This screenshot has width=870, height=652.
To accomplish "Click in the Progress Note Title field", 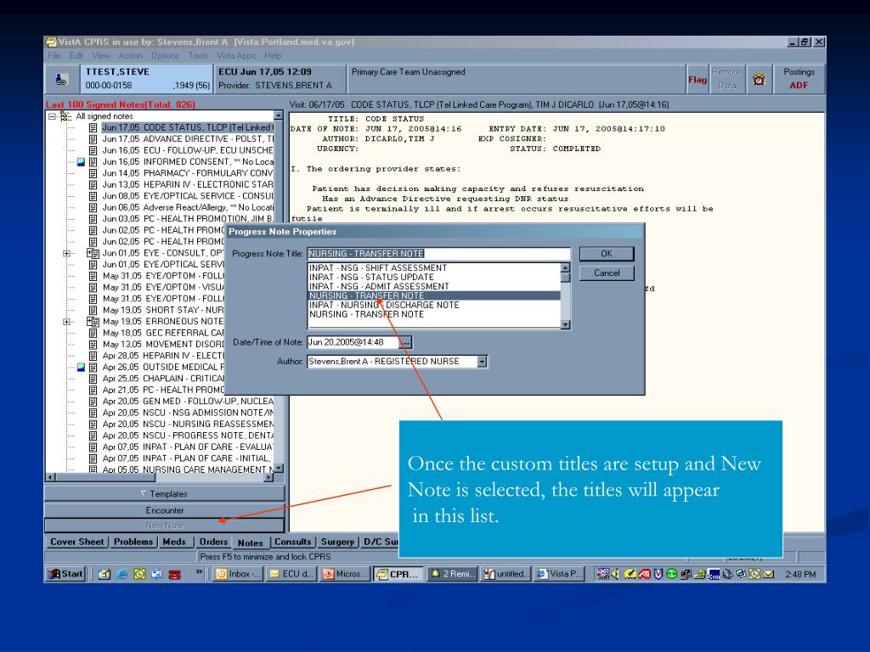I will [x=438, y=254].
